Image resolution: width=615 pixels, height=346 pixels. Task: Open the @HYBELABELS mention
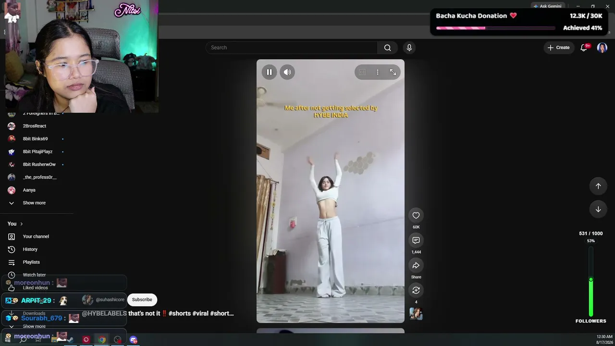coord(104,313)
